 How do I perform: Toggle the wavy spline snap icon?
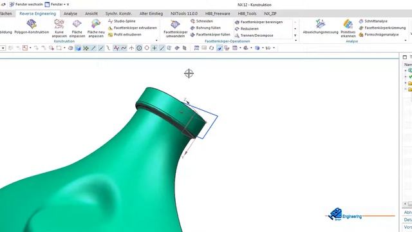pyautogui.click(x=124, y=48)
